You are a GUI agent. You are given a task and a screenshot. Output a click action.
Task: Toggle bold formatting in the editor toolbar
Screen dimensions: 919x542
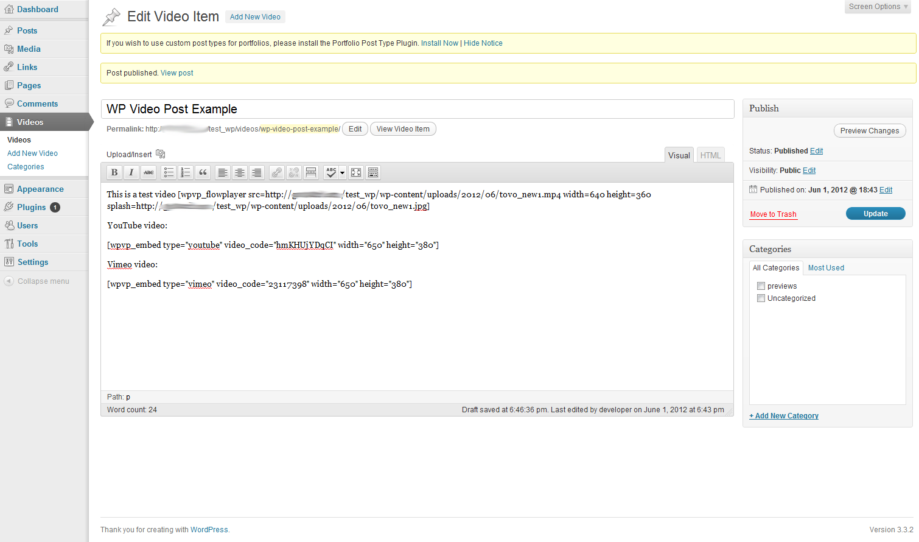coord(114,172)
